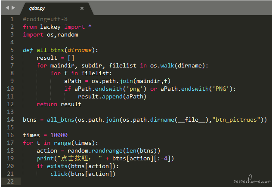Click 'return' keyword on line 12
Image resolution: width=272 pixels, height=187 pixels.
(x=47, y=104)
